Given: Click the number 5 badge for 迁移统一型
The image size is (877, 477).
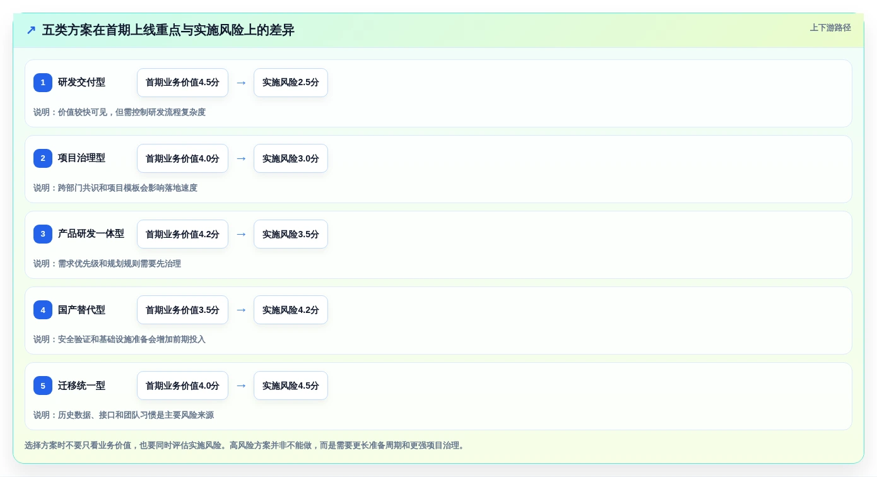Looking at the screenshot, I should pyautogui.click(x=43, y=386).
